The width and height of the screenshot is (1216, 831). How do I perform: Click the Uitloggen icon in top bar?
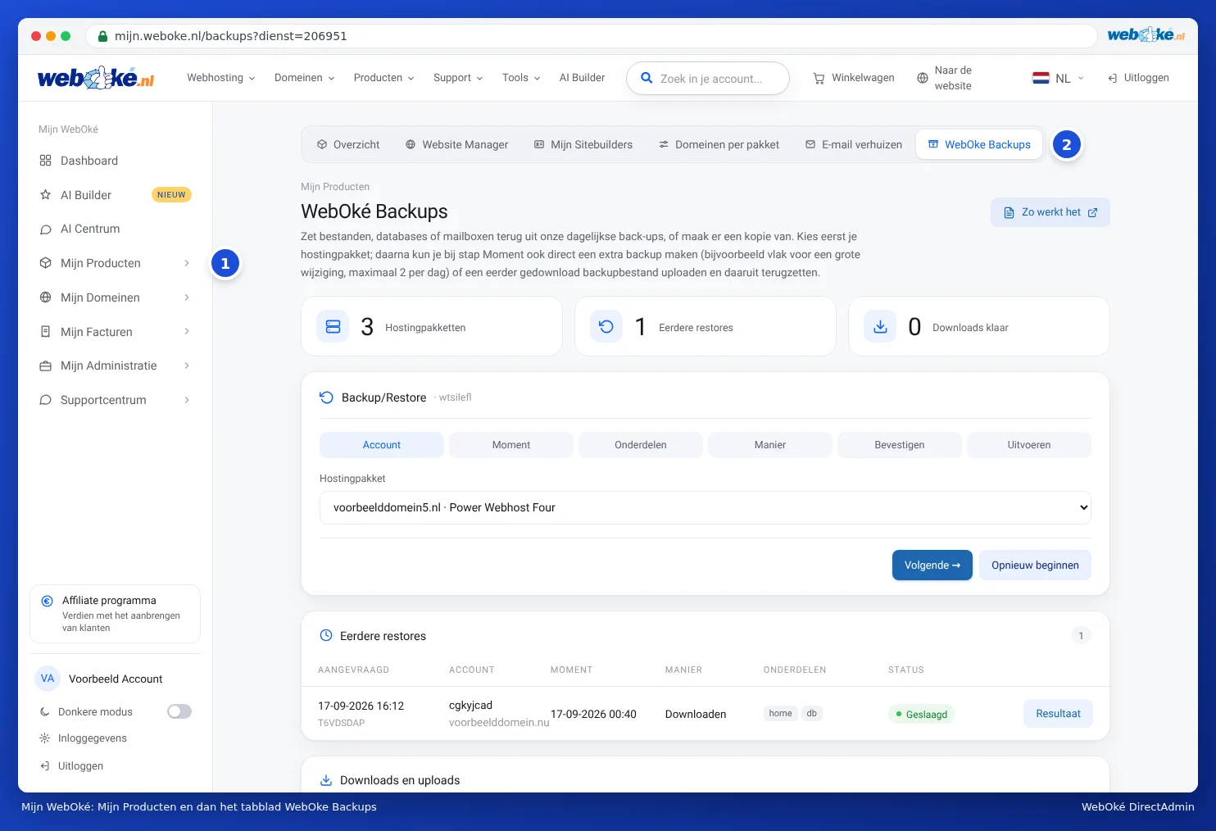tap(1113, 79)
